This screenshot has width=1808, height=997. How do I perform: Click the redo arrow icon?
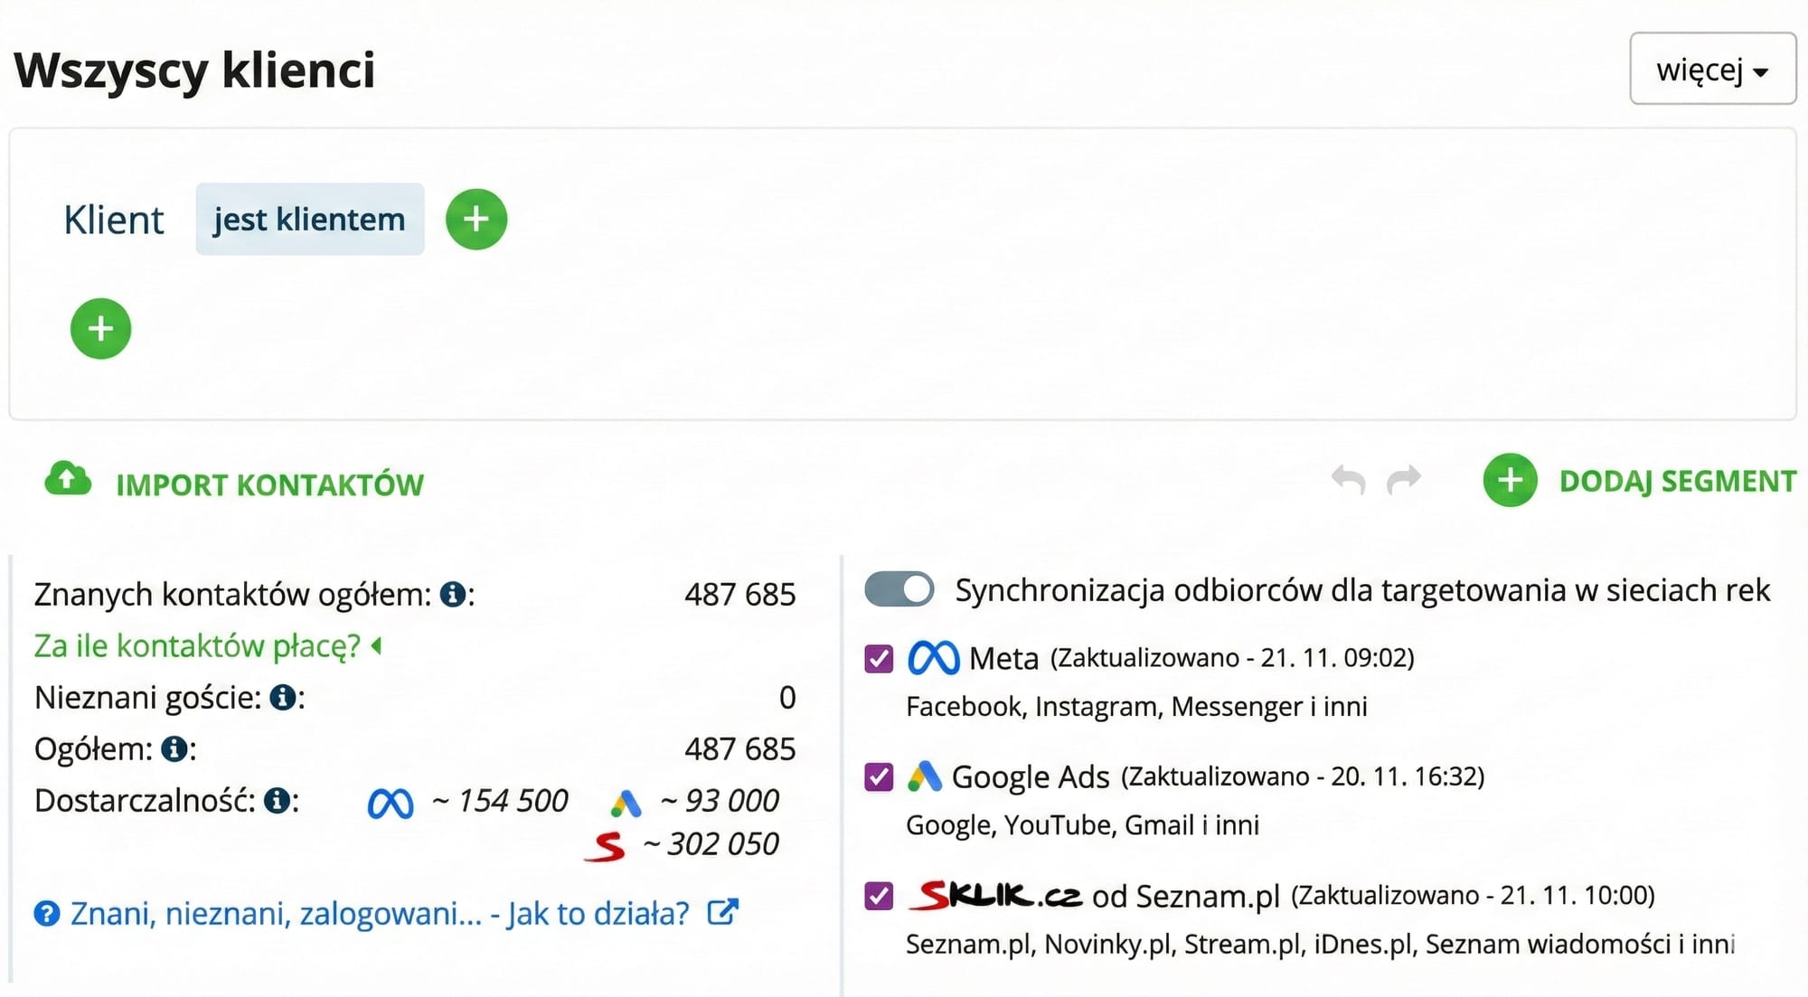point(1403,481)
